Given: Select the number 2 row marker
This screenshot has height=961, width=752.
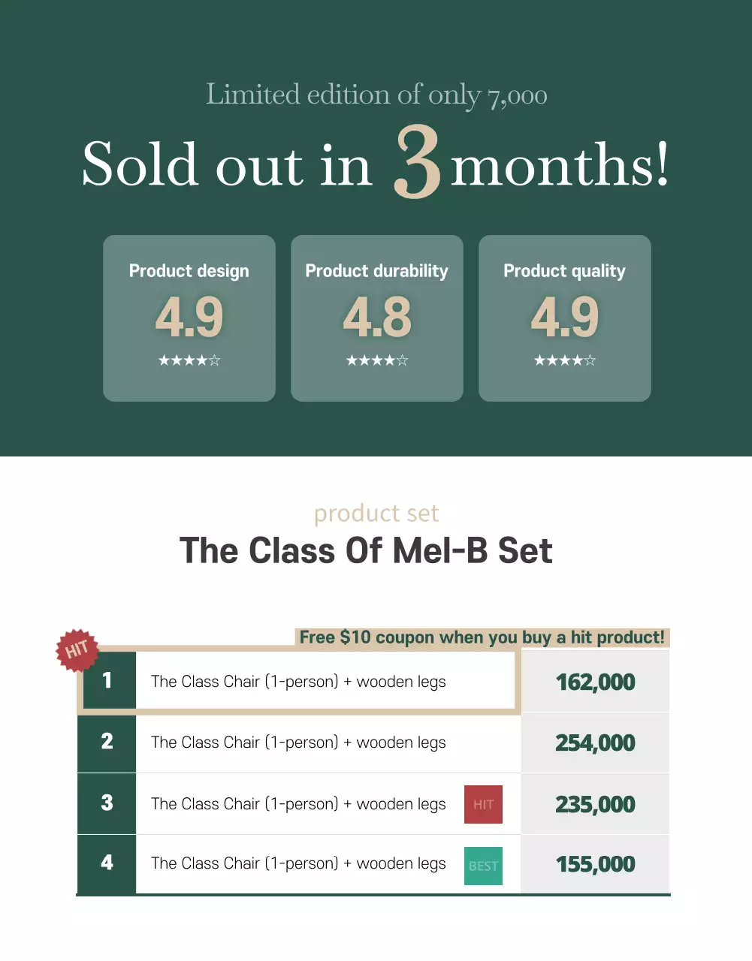Looking at the screenshot, I should 107,742.
